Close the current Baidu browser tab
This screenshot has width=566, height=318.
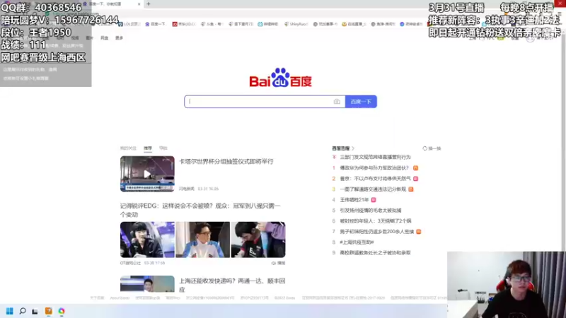click(x=139, y=4)
